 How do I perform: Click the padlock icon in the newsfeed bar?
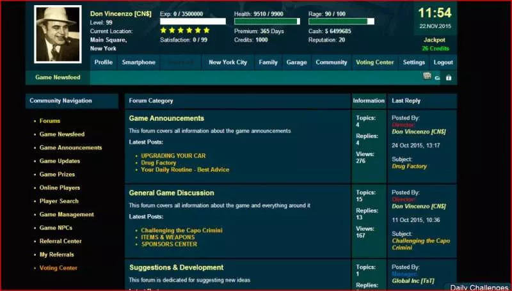tap(449, 77)
